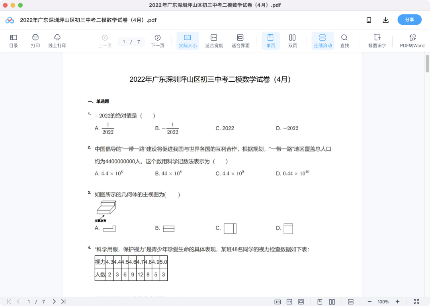Screen dimensions: 430x306
Task: Click status bar actual size 1:1 icon
Action: click(278, 302)
